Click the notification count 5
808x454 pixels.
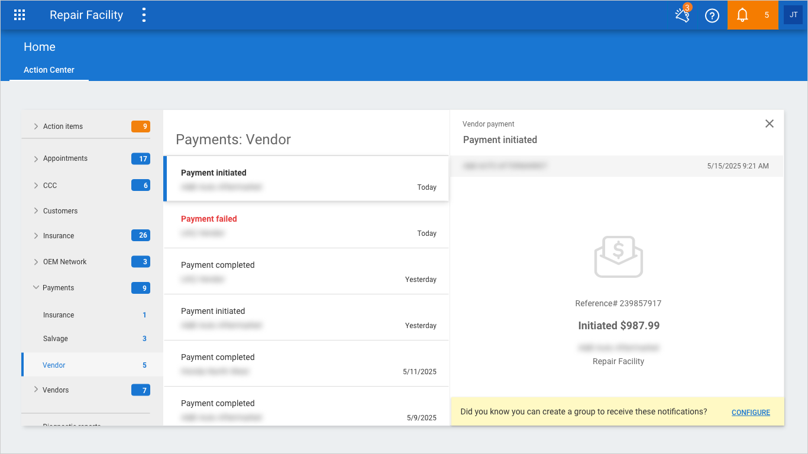pyautogui.click(x=767, y=15)
